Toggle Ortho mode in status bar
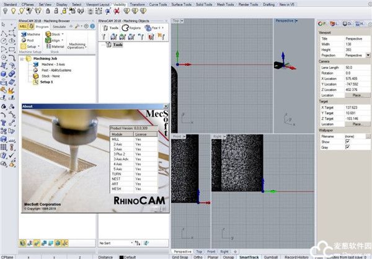Viewport: 372px width, 259px height. 198,257
